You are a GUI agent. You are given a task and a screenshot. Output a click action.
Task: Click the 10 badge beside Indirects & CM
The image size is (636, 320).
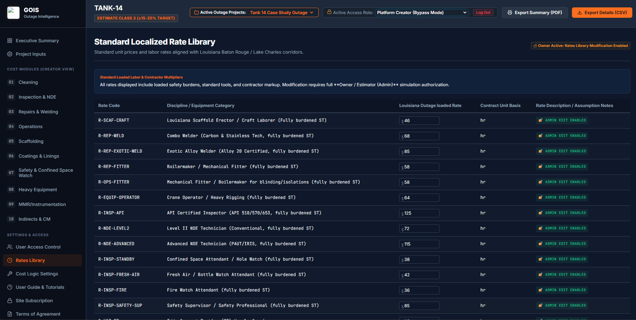tap(11, 219)
